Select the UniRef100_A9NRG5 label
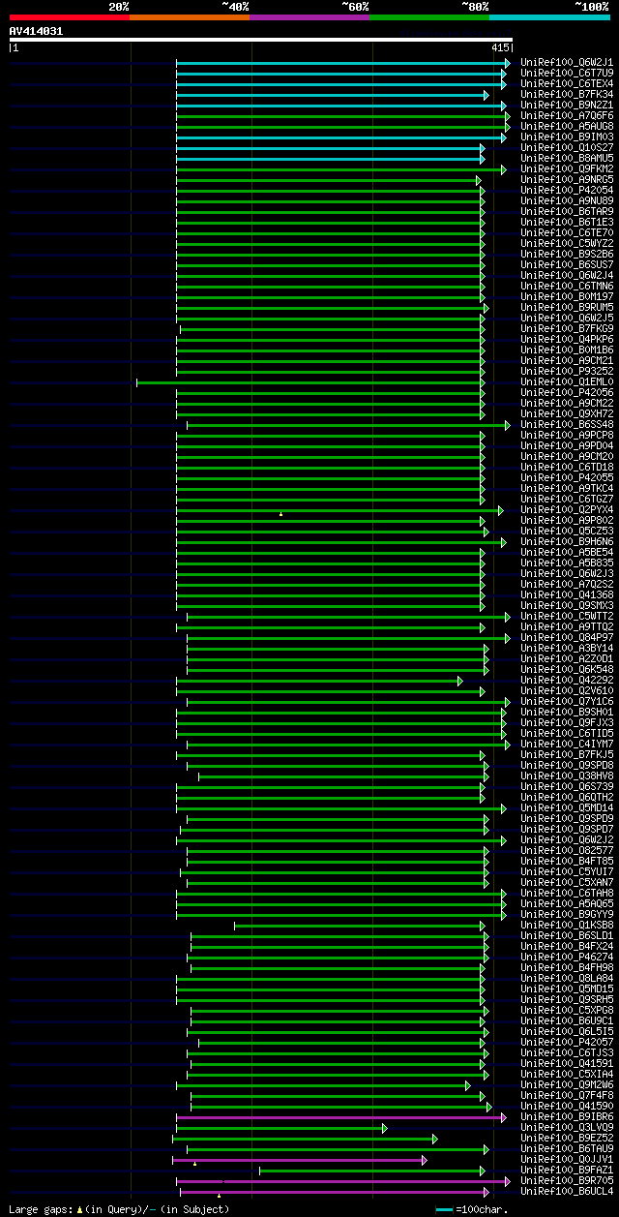The height and width of the screenshot is (1217, 619). 567,179
